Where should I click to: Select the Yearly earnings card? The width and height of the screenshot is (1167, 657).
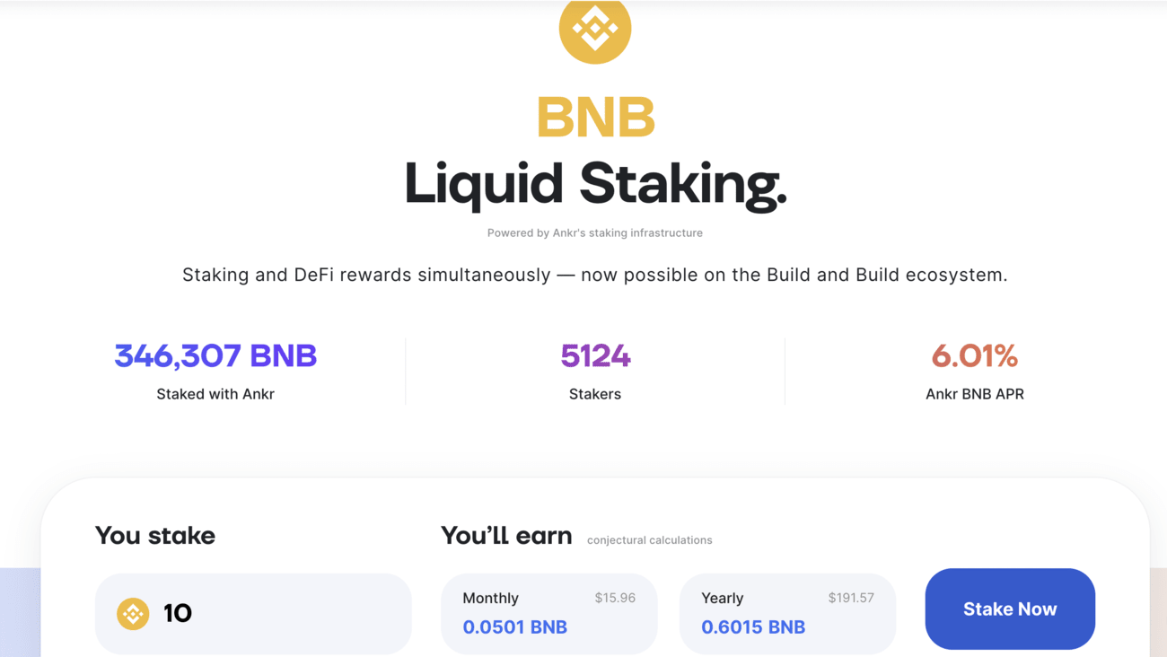click(x=787, y=614)
